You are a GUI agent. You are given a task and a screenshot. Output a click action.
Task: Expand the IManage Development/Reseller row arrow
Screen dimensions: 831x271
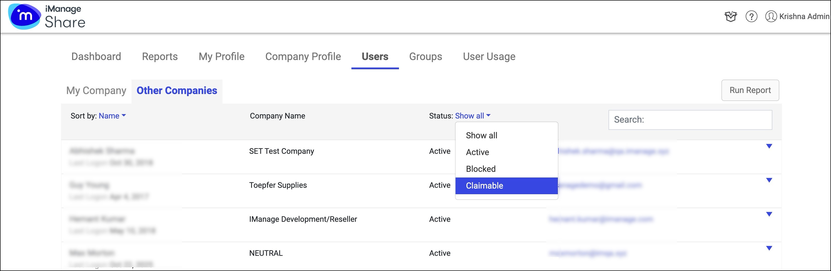pyautogui.click(x=769, y=214)
